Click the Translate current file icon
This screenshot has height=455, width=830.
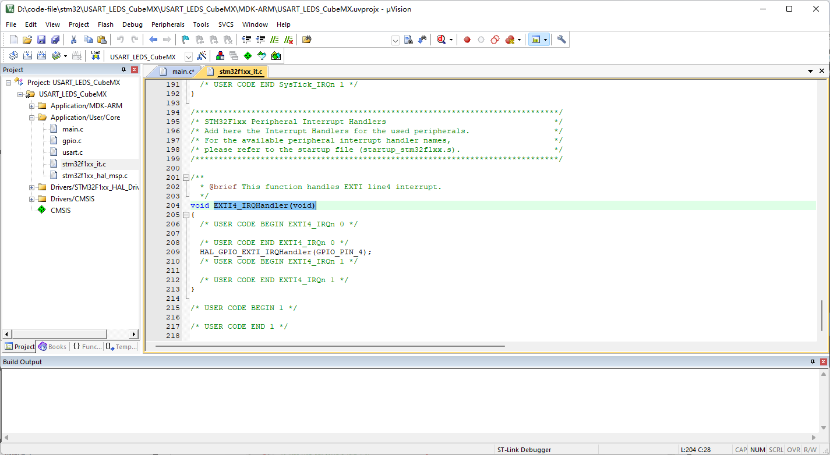click(13, 56)
